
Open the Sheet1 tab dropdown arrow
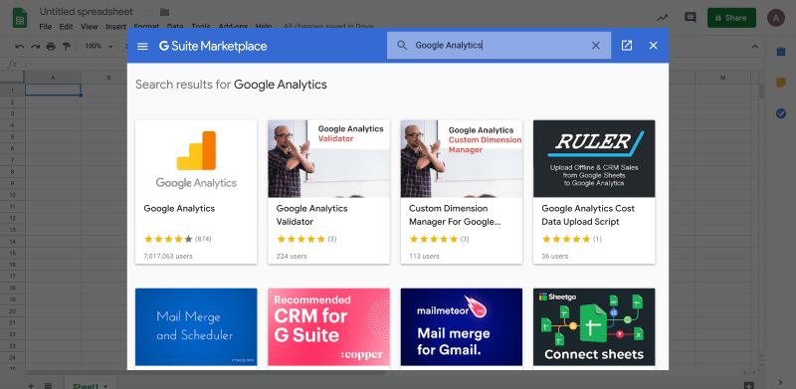click(106, 386)
